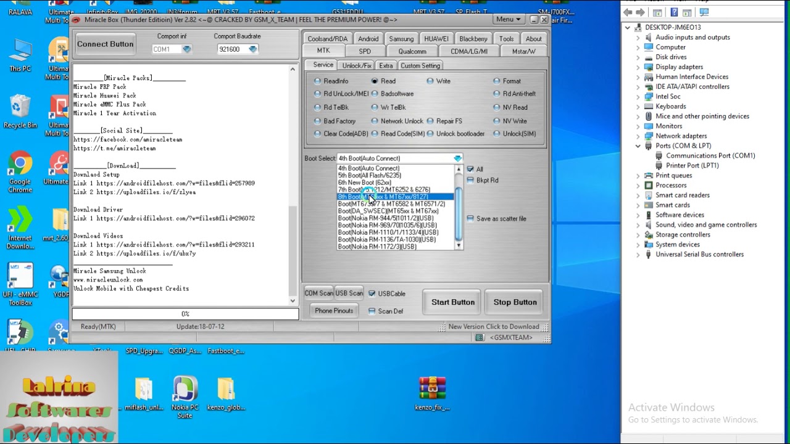Choose the Rd UnLock/IMEI option

pos(341,94)
